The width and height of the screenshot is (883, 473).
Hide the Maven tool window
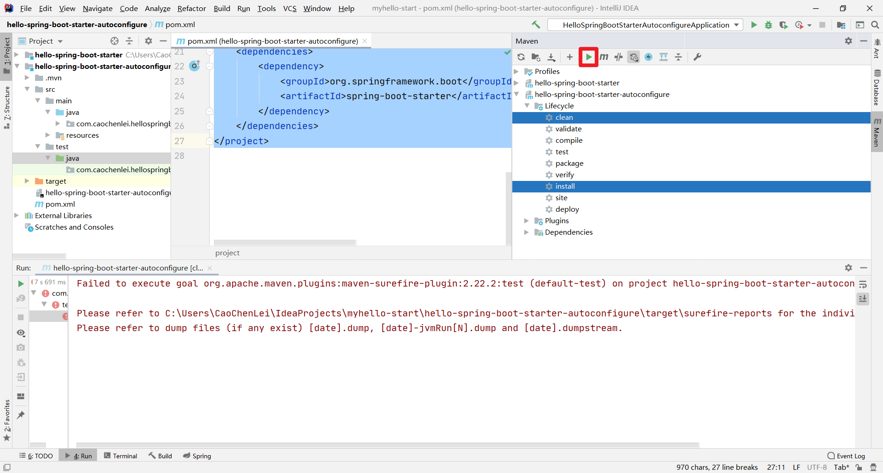pos(864,41)
